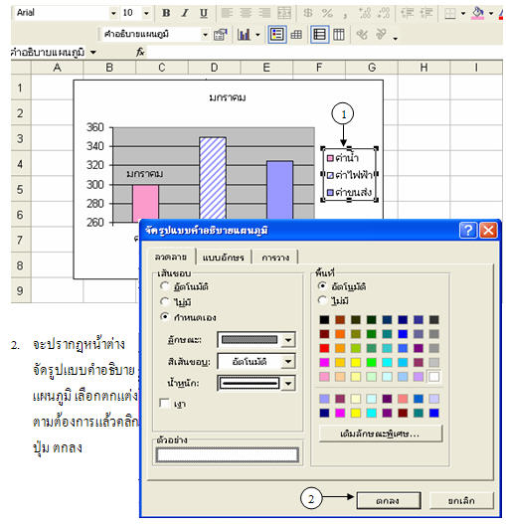Toggle Underline formatting in toolbar
The height and width of the screenshot is (524, 506).
(203, 13)
